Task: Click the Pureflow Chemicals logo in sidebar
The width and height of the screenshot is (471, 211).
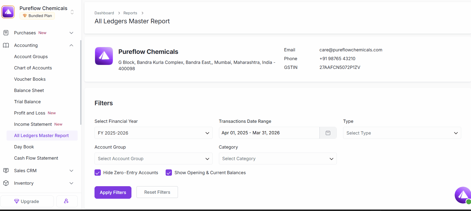Action: coord(8,12)
